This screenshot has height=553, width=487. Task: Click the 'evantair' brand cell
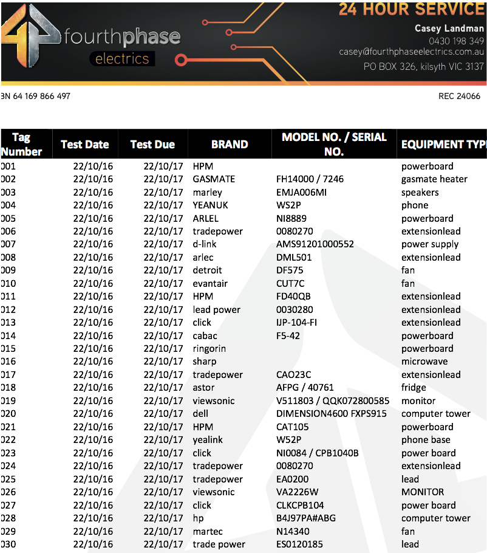(210, 284)
